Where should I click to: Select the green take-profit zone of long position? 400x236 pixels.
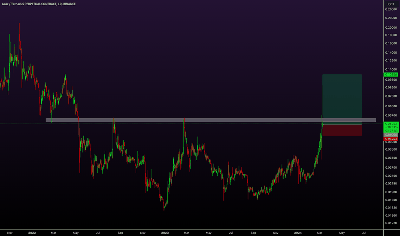pyautogui.click(x=342, y=99)
